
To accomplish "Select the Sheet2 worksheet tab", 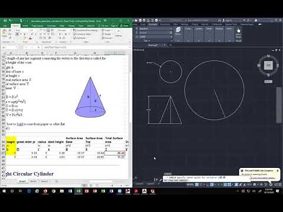I will click(x=34, y=181).
